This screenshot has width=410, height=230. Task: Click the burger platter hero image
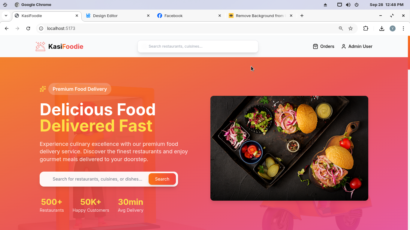coord(289,148)
